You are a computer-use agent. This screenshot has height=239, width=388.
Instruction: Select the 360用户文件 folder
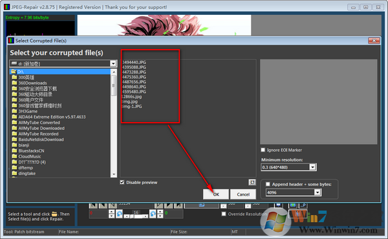[30, 100]
